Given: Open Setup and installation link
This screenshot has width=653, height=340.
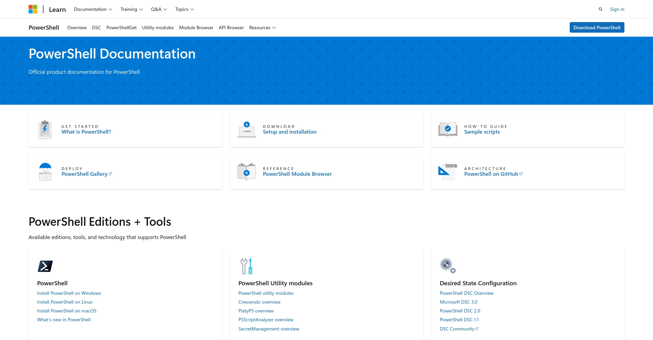Looking at the screenshot, I should 290,132.
